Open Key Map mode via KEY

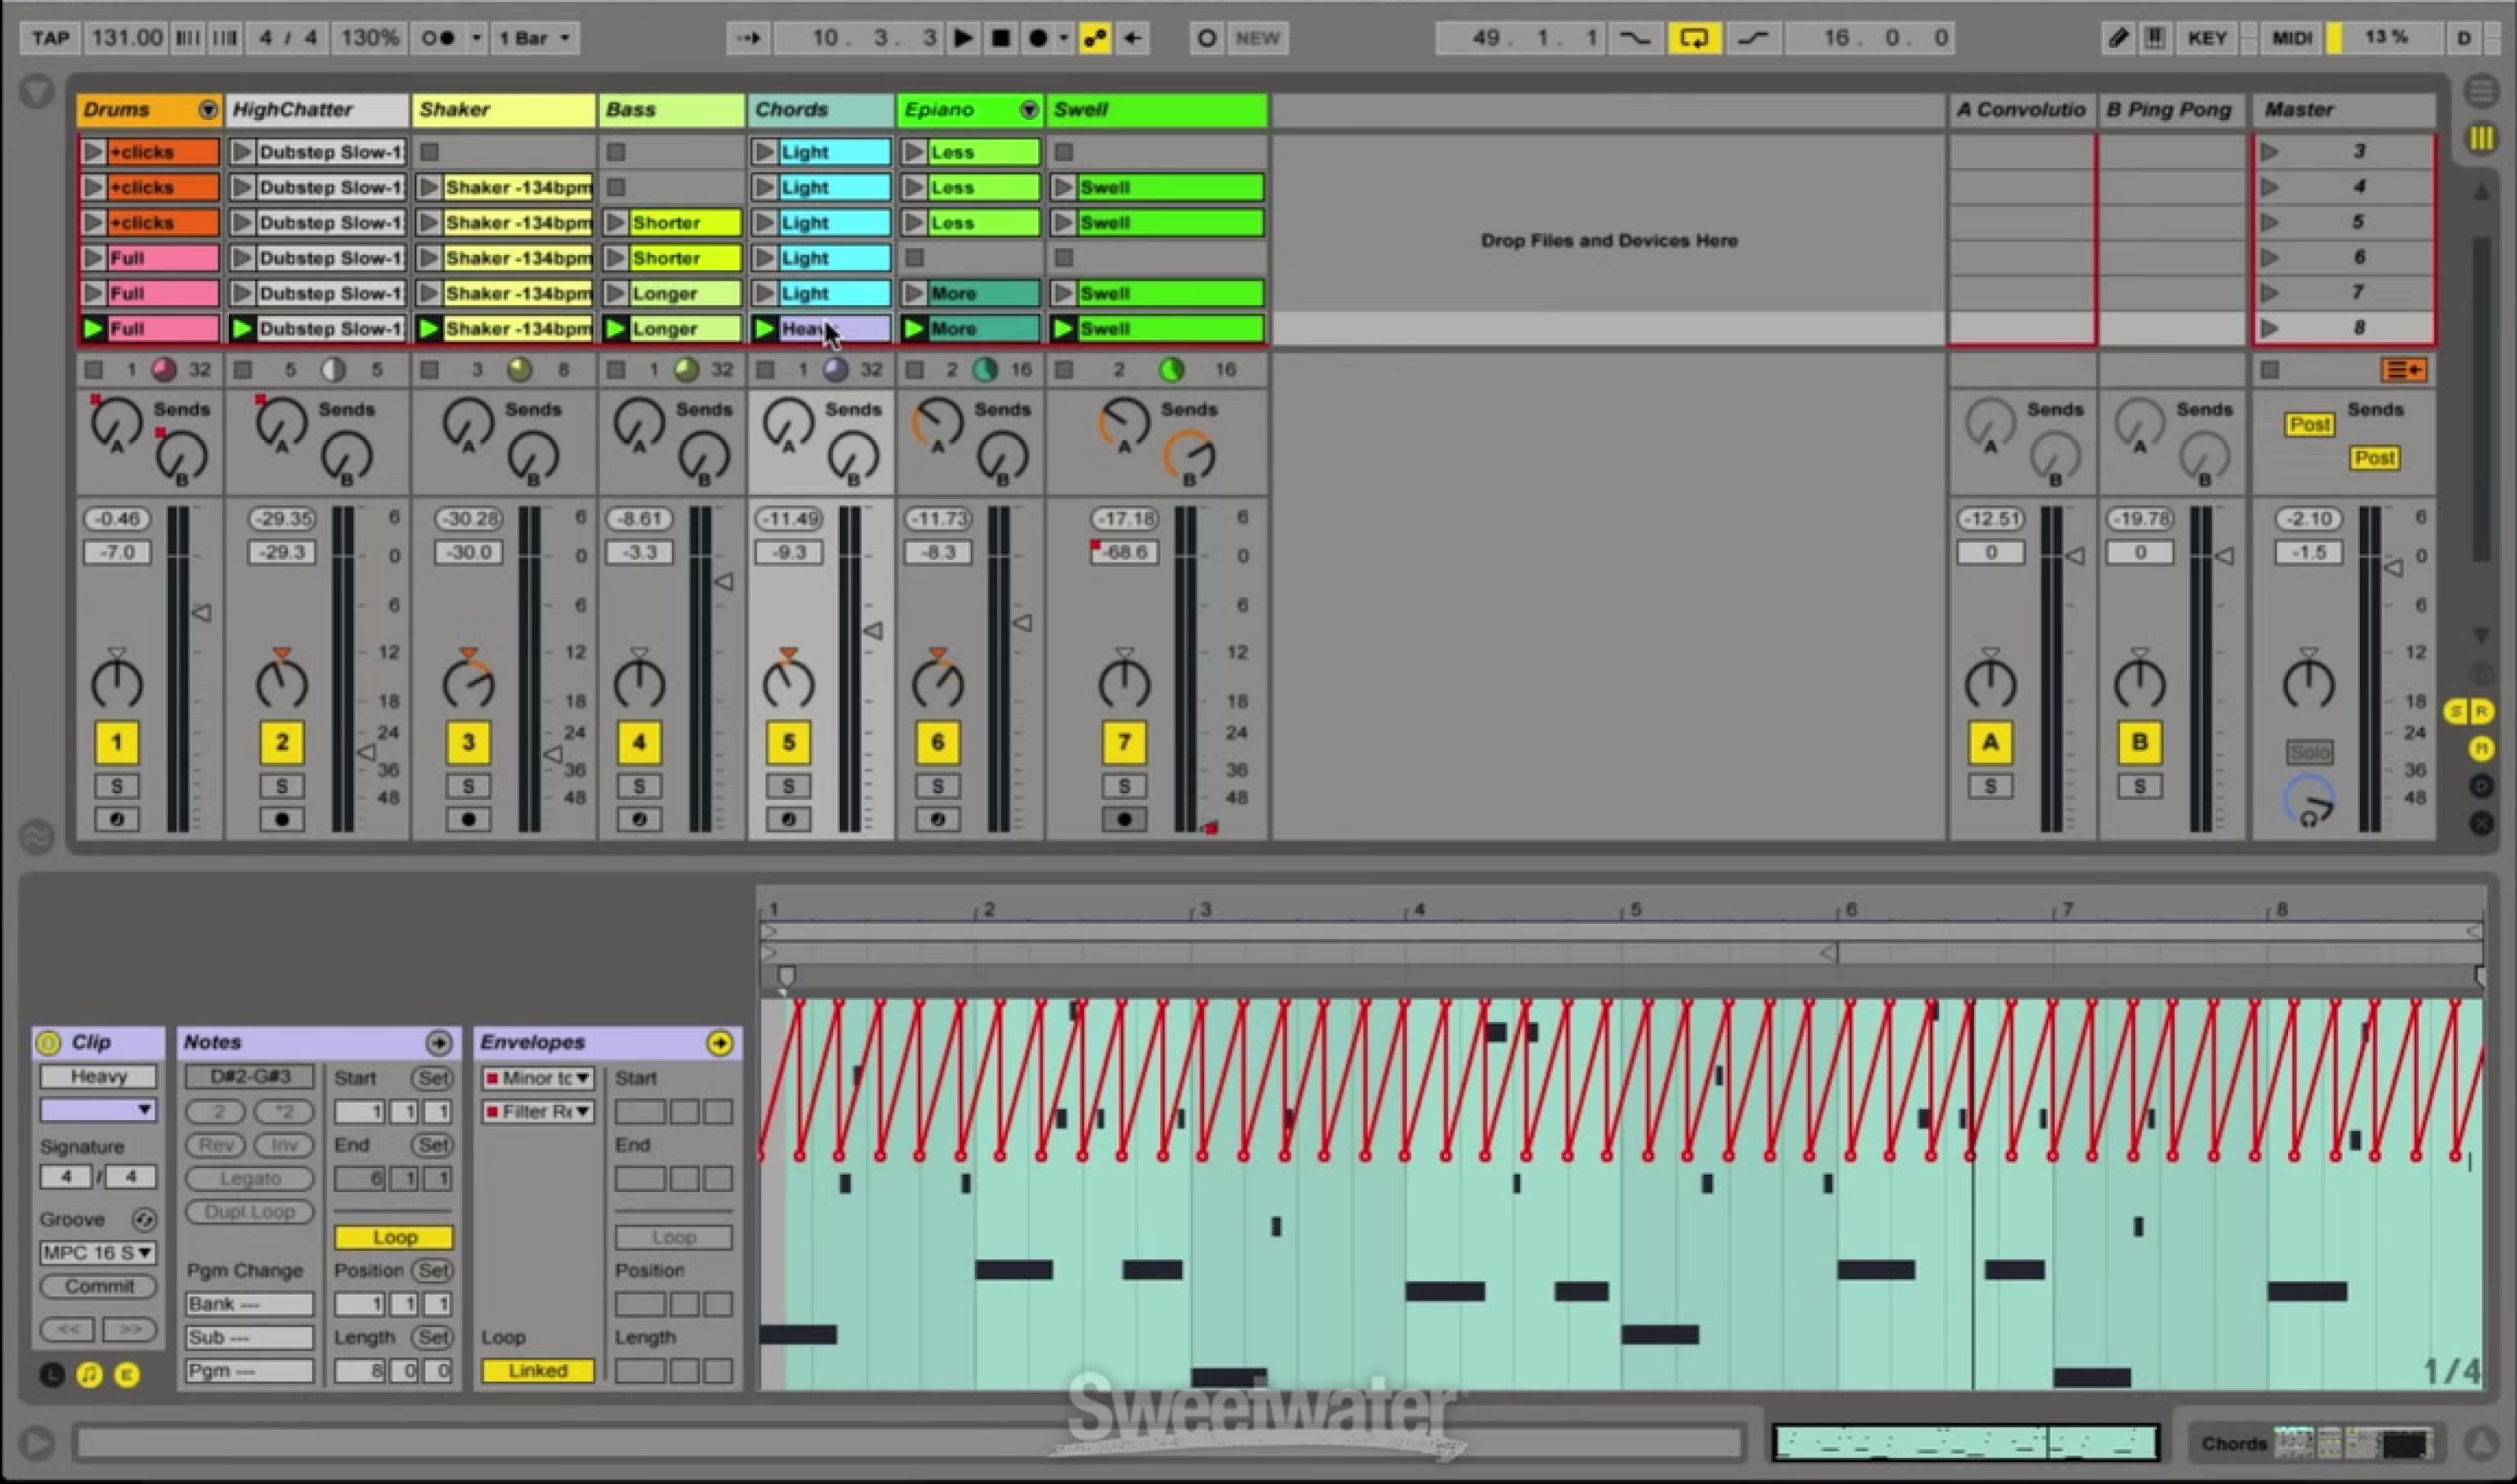[2206, 38]
